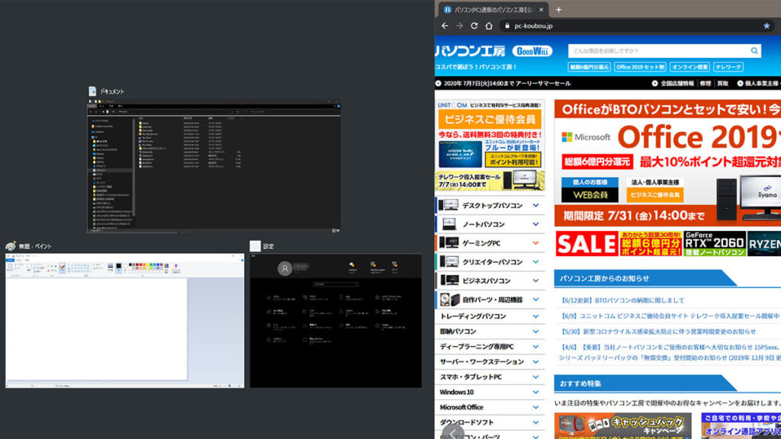Expand the ビジネスパソコン chevron
The image size is (781, 439).
[x=535, y=280]
